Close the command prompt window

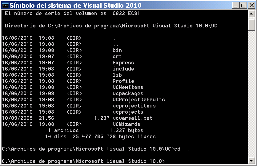pyautogui.click(x=251, y=6)
